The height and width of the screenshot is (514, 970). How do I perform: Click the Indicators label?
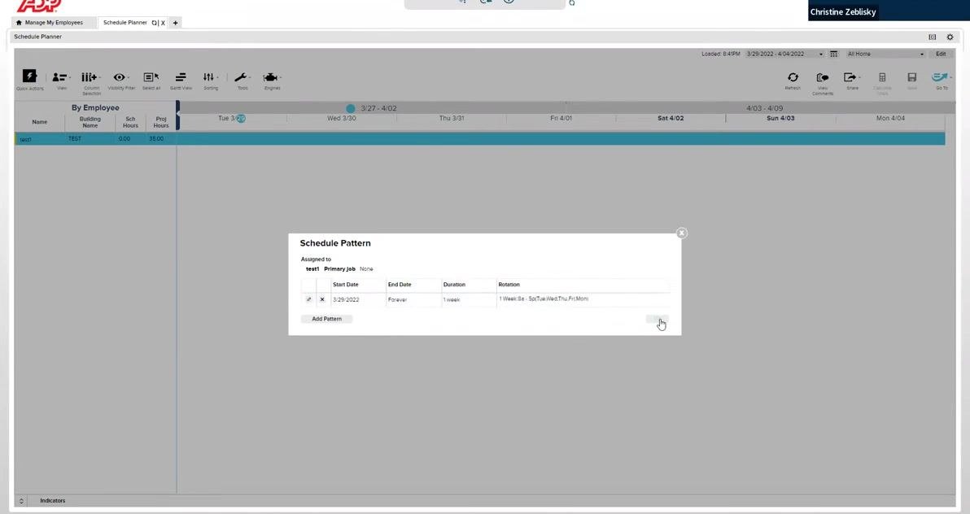[53, 501]
